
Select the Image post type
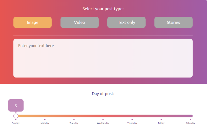click(33, 22)
